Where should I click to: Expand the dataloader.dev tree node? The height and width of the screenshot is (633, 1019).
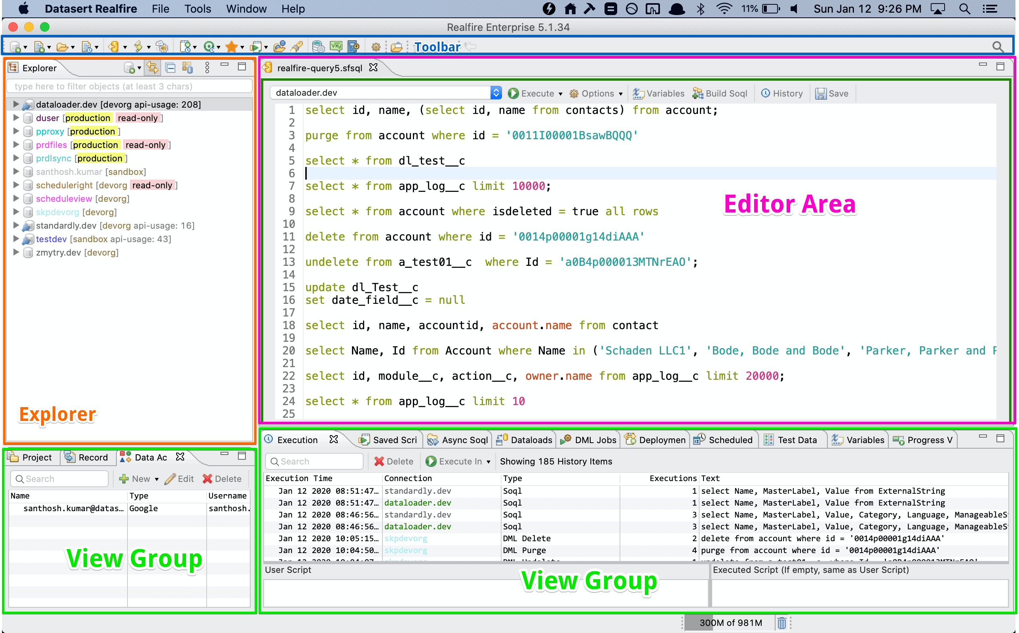(x=16, y=104)
